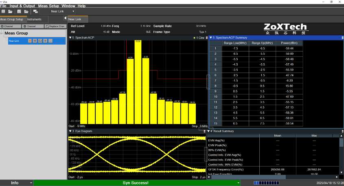Click the 'Range Up(MHz)' column header
The width and height of the screenshot is (344, 186).
(263, 43)
